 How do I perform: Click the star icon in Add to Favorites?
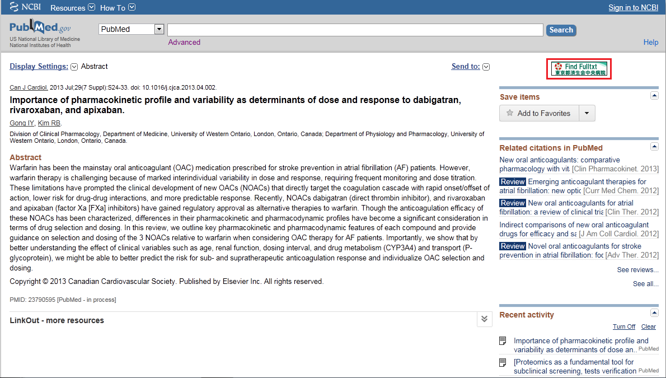pyautogui.click(x=510, y=113)
